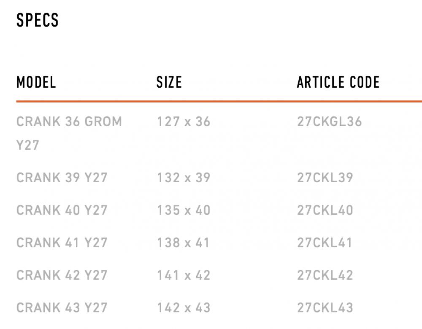Select the 132 x 39 size cell
The height and width of the screenshot is (329, 422).
coord(184,178)
